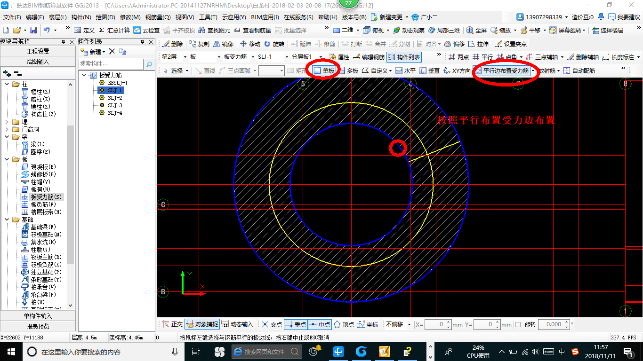Screen dimensions: 643x361
Task: Toggle 正交 orthogonal mode
Action: [x=172, y=324]
